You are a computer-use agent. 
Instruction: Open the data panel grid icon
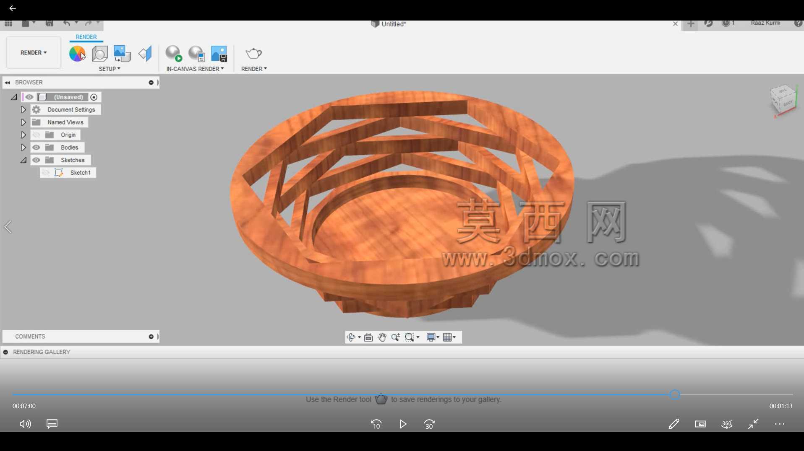8,23
